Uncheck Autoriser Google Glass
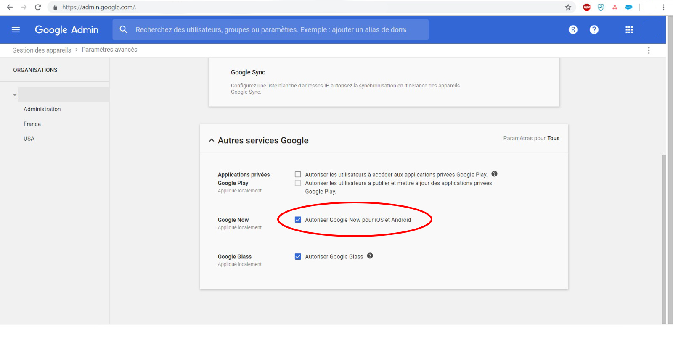 click(x=298, y=257)
